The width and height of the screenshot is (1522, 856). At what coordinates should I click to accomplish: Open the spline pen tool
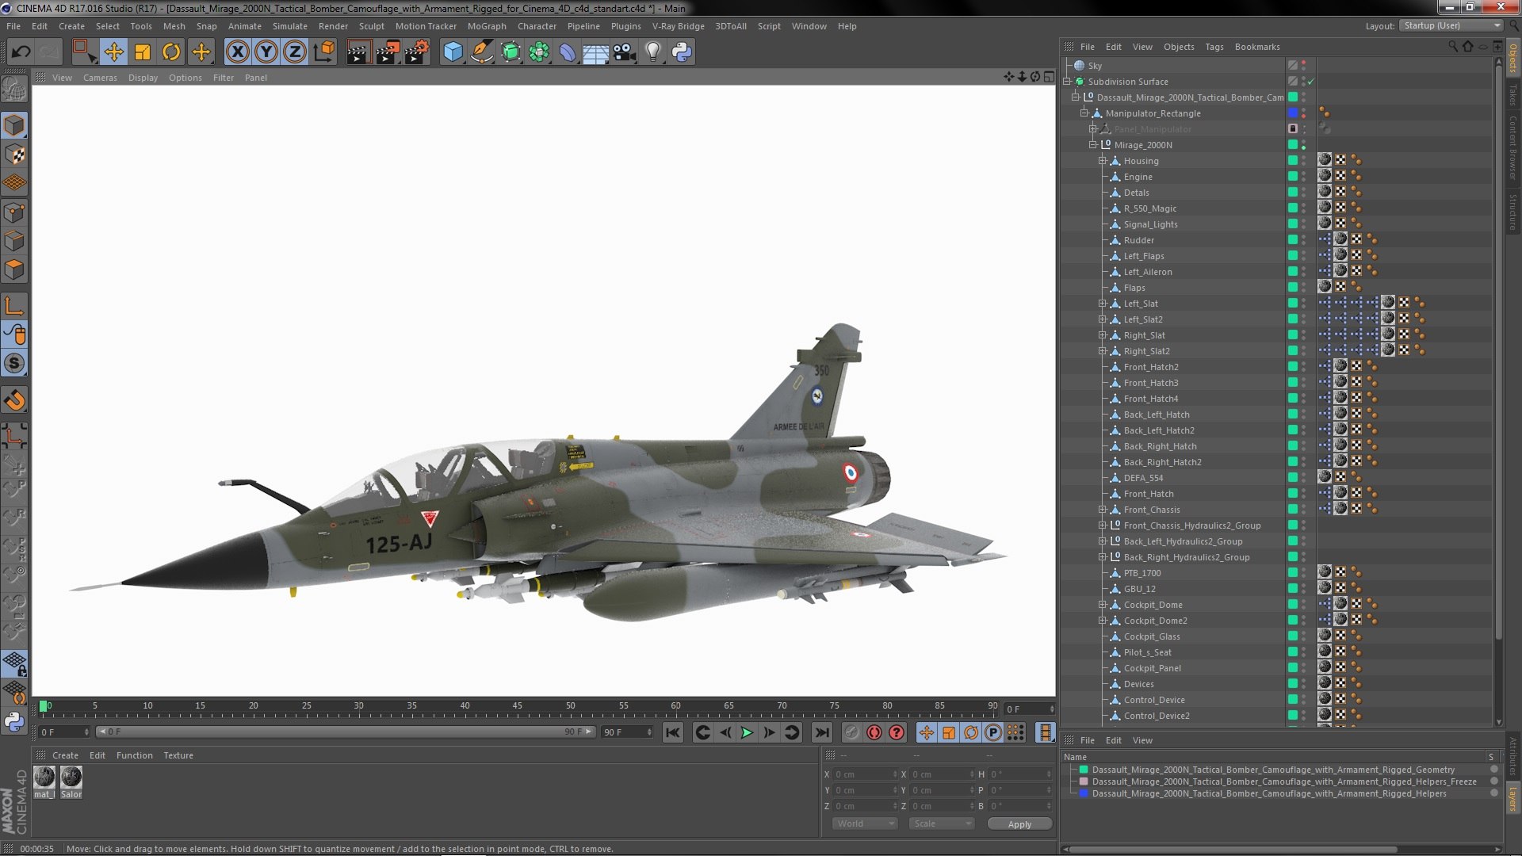point(481,52)
